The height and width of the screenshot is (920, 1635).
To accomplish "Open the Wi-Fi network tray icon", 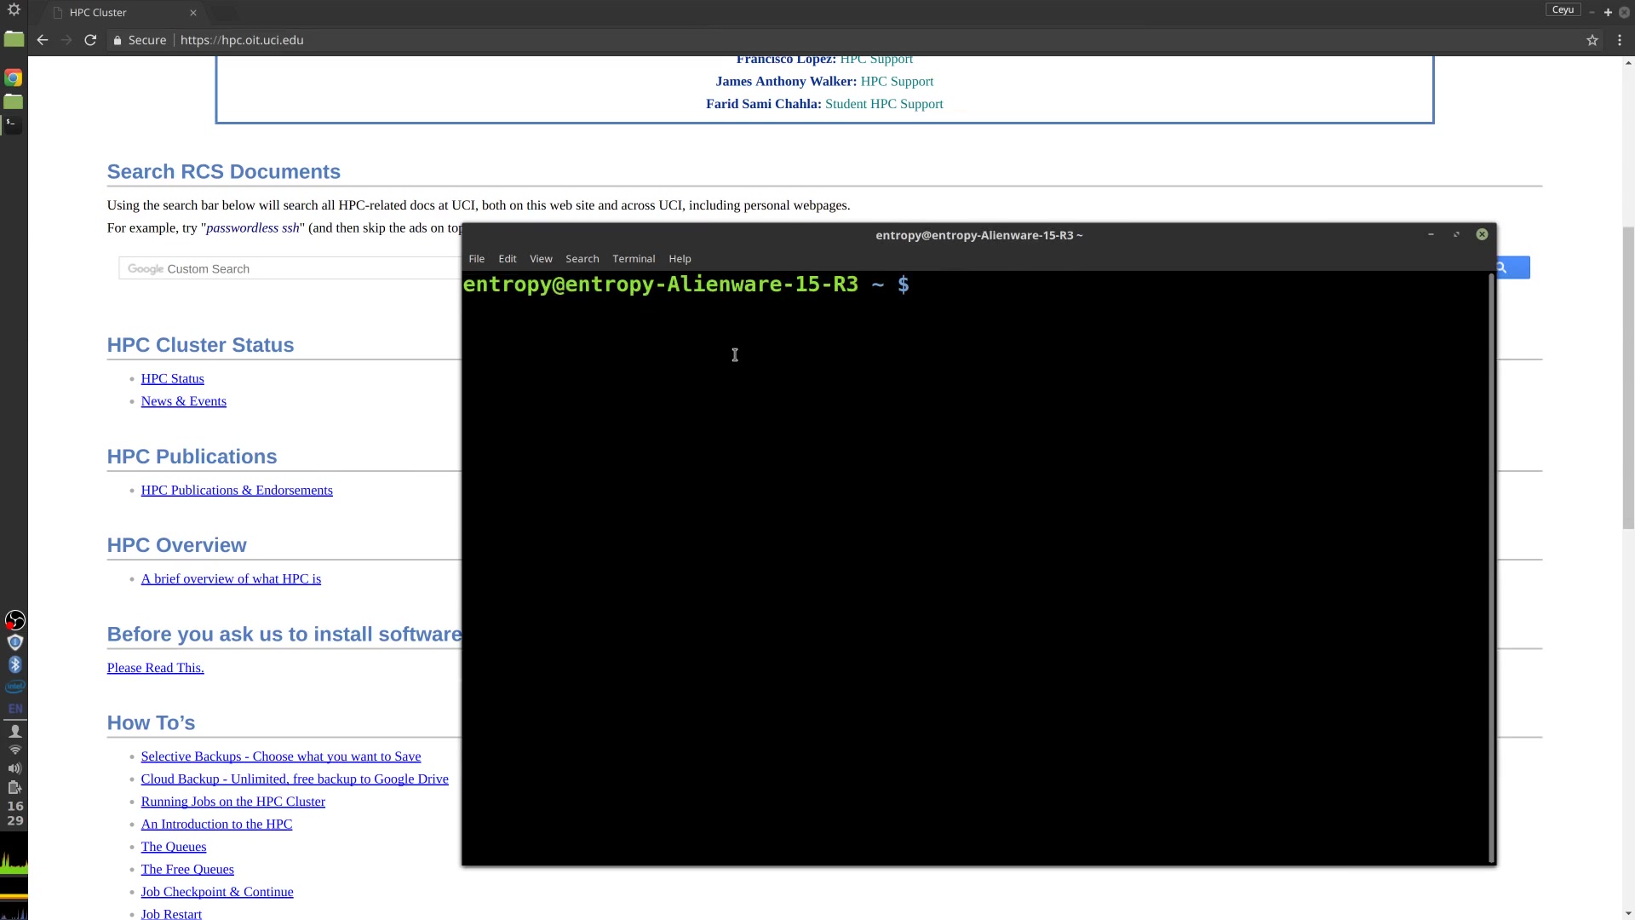I will point(14,750).
